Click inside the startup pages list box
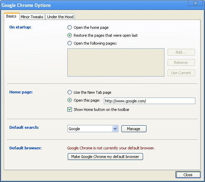Image resolution: width=205 pixels, height=182 pixels. coord(116,62)
